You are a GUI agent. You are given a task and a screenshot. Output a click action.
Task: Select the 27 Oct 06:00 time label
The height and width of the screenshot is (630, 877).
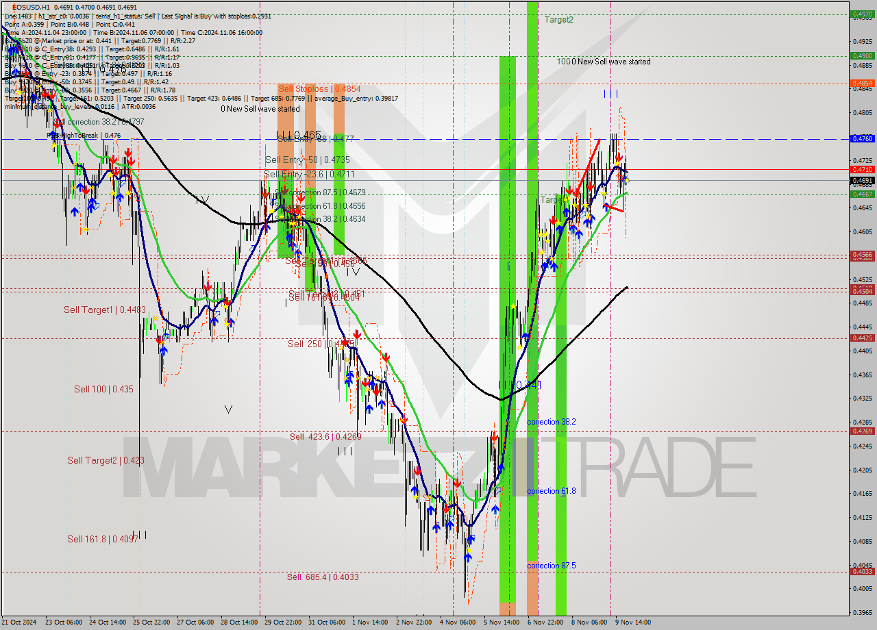[195, 622]
